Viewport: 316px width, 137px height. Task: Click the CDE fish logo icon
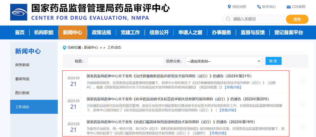(x=18, y=13)
